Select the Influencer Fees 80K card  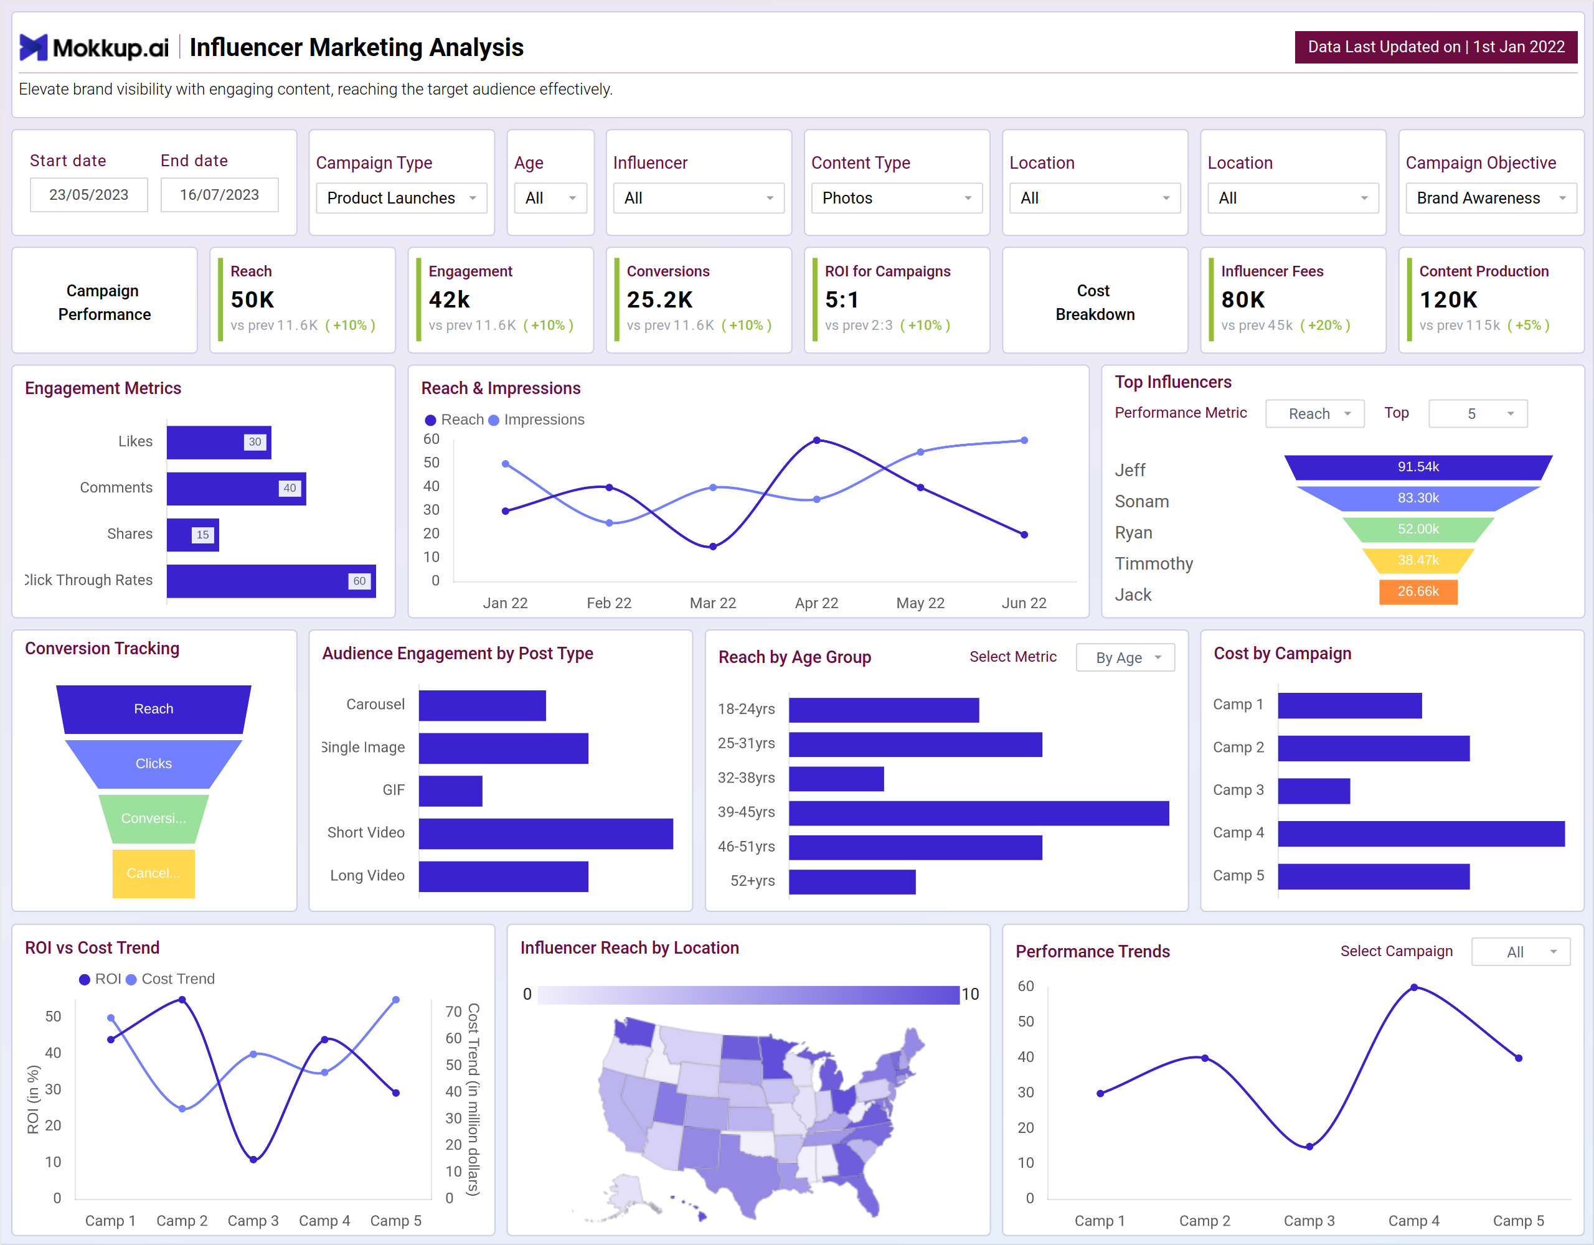1293,301
